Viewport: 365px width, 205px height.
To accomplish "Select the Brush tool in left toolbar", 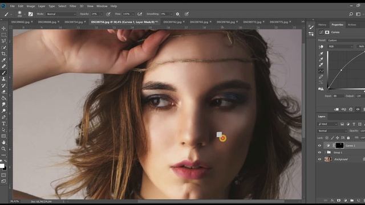I will click(3, 73).
